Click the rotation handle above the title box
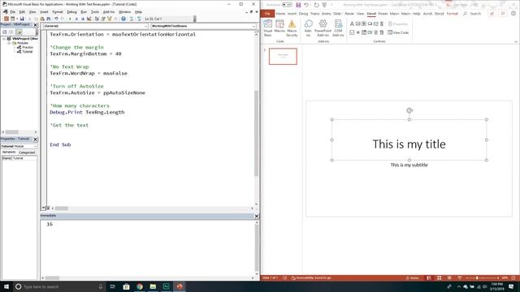The image size is (520, 292). 409,110
